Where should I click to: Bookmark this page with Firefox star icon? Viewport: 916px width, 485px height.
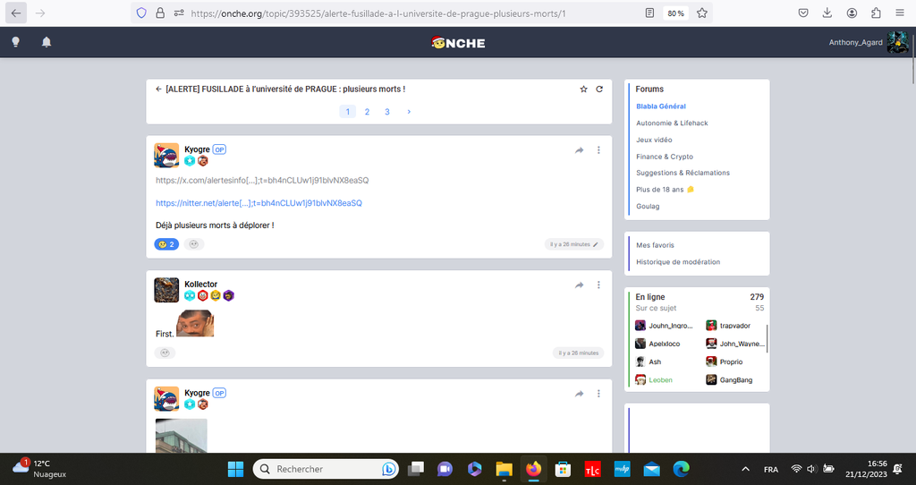point(702,13)
